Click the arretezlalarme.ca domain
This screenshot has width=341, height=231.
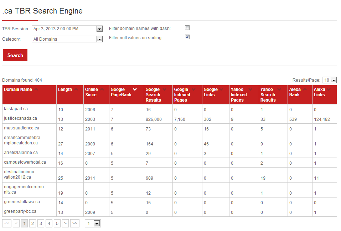[21, 153]
